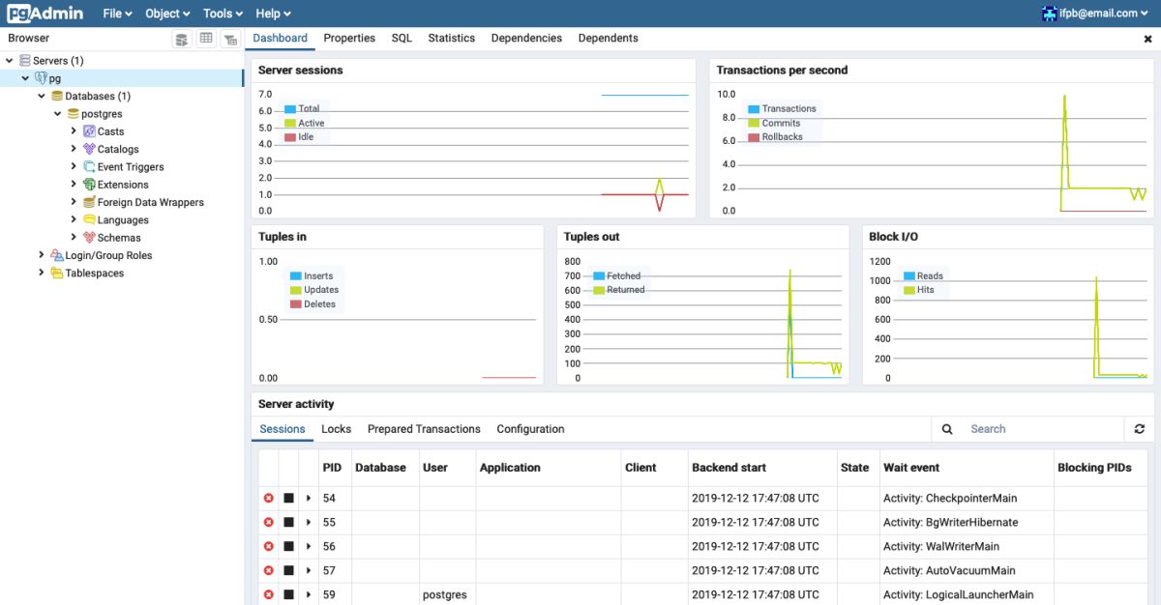This screenshot has height=605, width=1161.
Task: Select the Sessions activity tab
Action: click(283, 429)
